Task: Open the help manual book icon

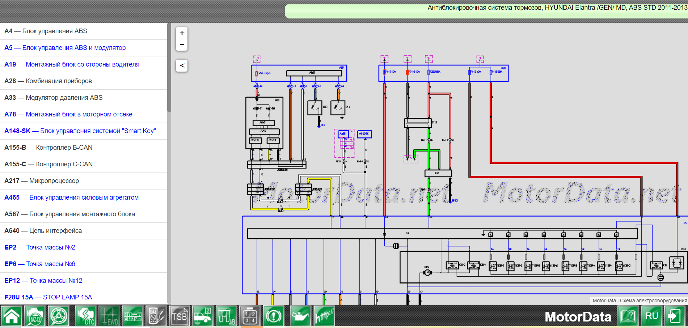Action: 628,316
